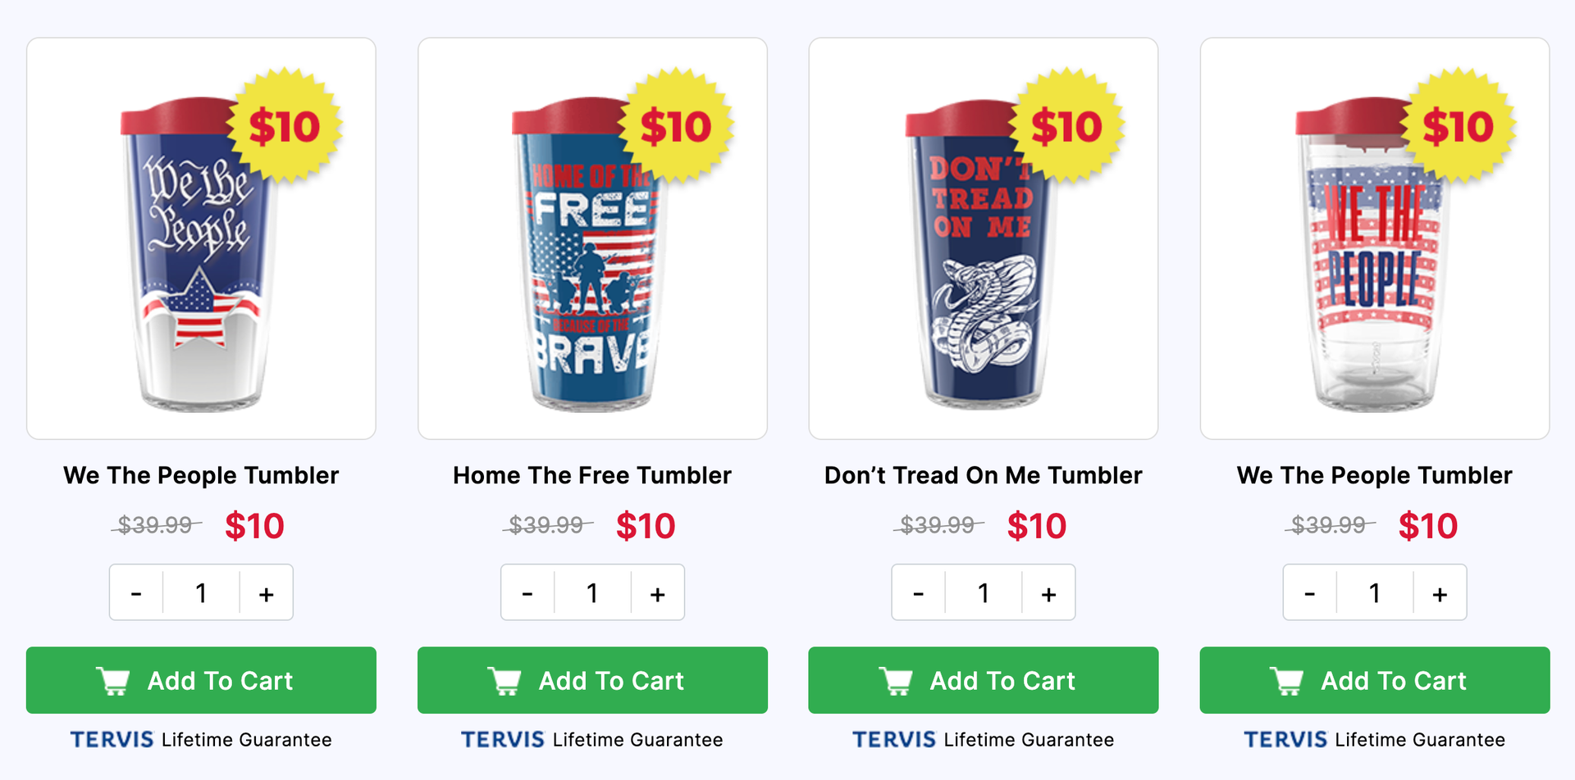Add Home The Free Tumbler to cart
1575x780 pixels.
tap(592, 680)
